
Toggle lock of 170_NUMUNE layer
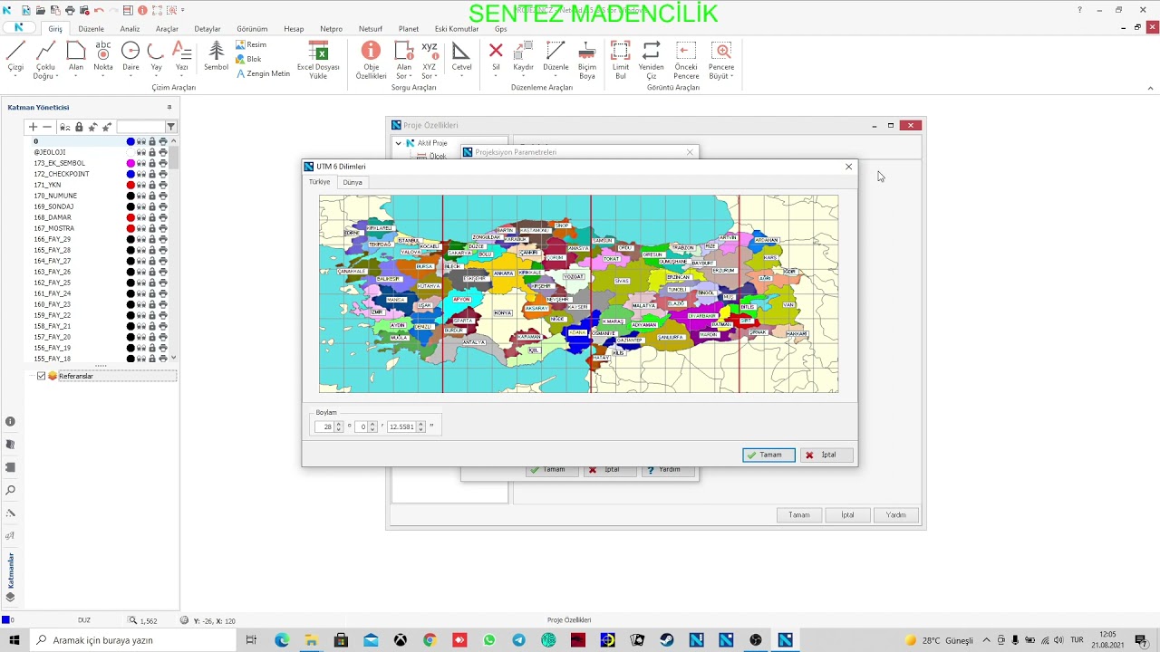152,196
